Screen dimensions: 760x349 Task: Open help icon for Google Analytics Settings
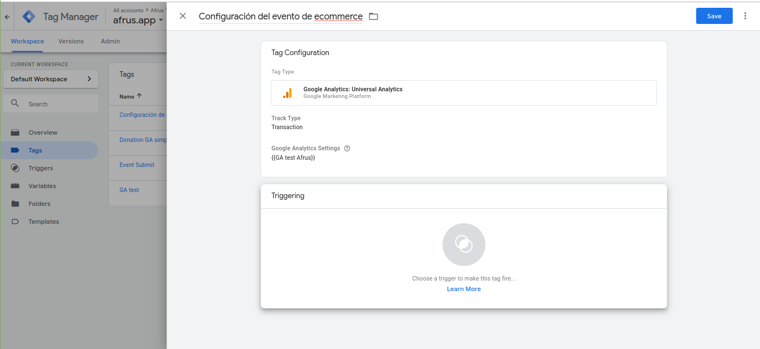(347, 149)
